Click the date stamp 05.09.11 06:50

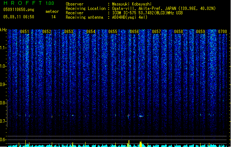coord(19,17)
